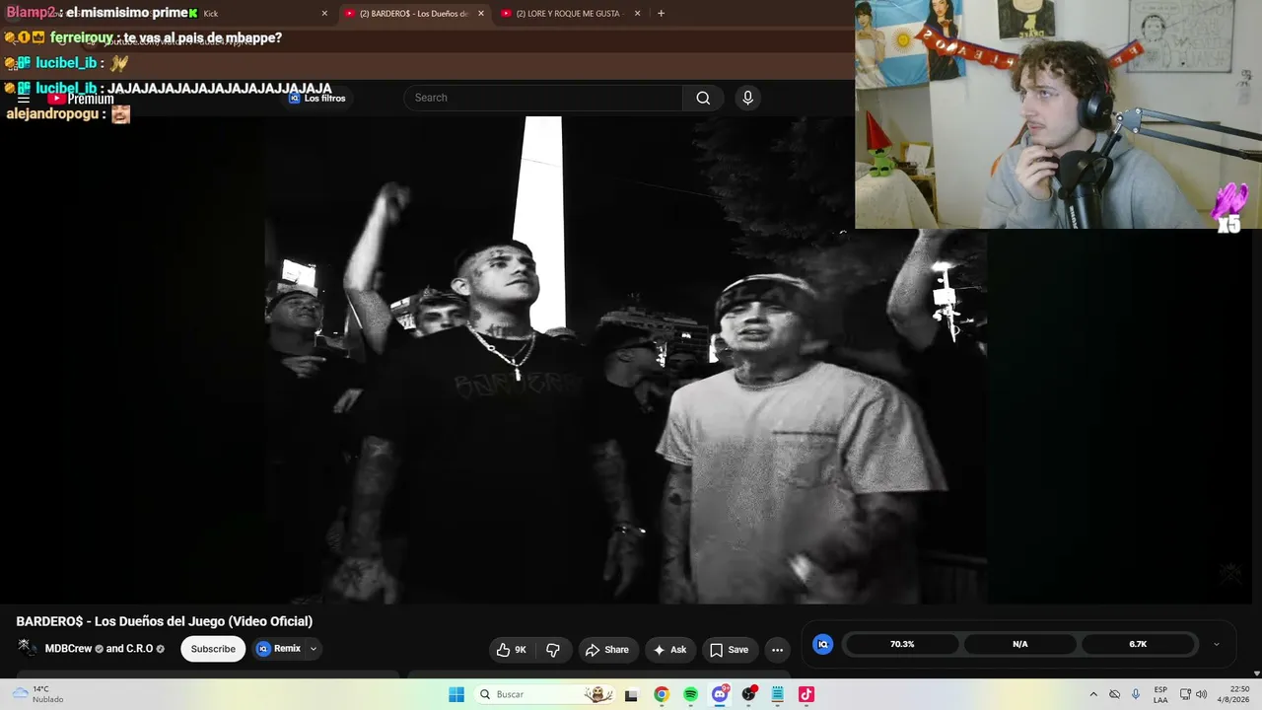Screen dimensions: 1262x710
Task: Close the BARDERO$ browser tab
Action: tap(481, 14)
